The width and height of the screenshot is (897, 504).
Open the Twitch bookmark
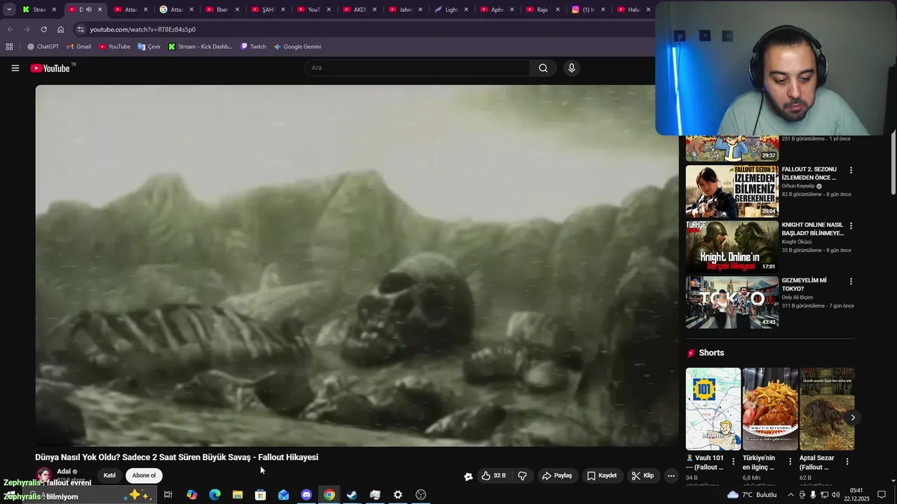(x=253, y=47)
